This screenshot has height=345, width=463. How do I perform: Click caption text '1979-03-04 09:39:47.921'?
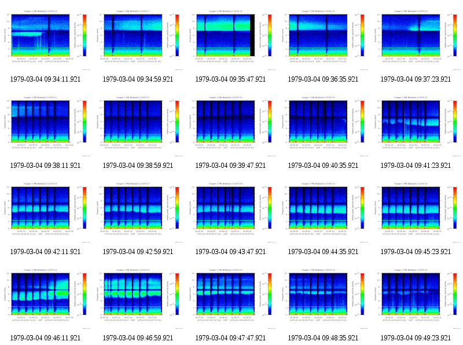point(230,166)
